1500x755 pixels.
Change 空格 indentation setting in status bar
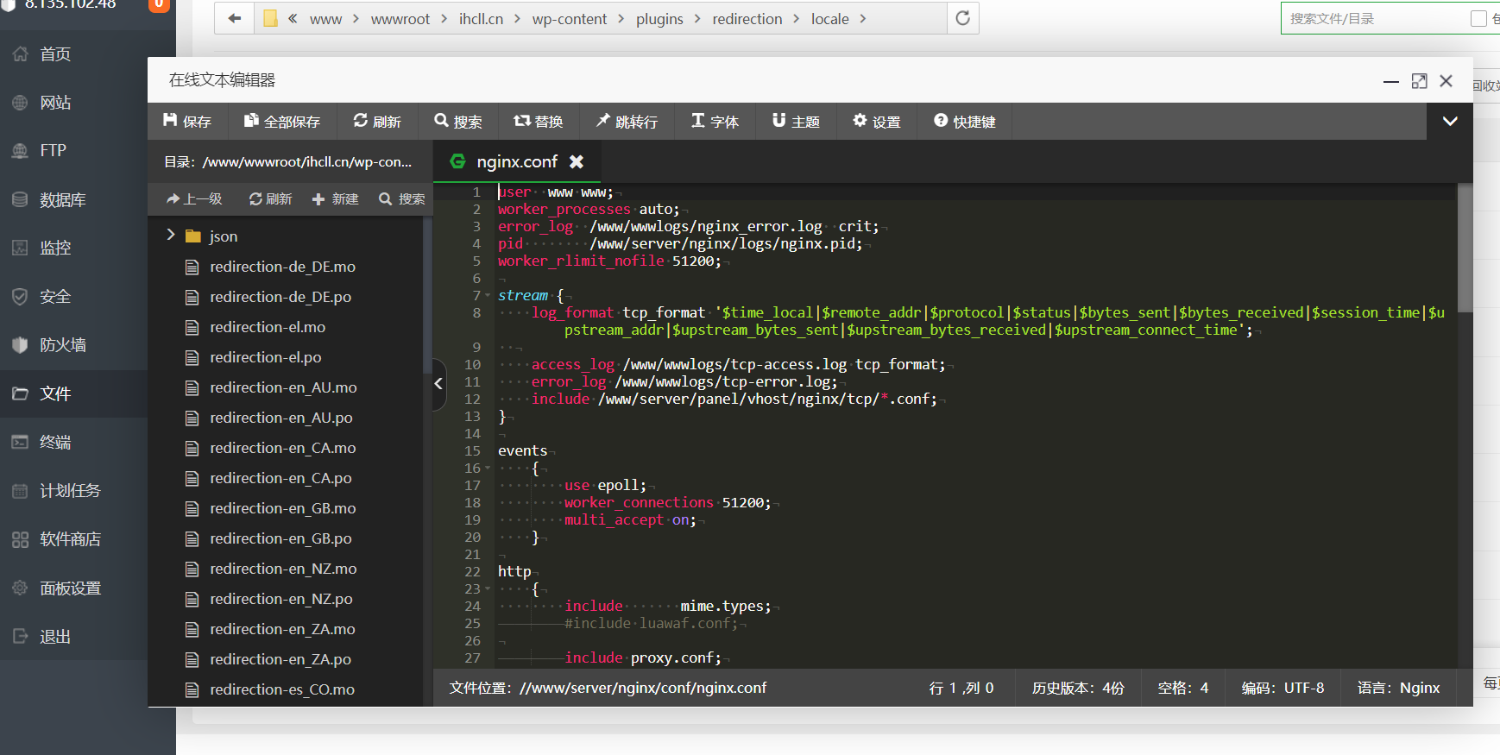coord(1182,688)
